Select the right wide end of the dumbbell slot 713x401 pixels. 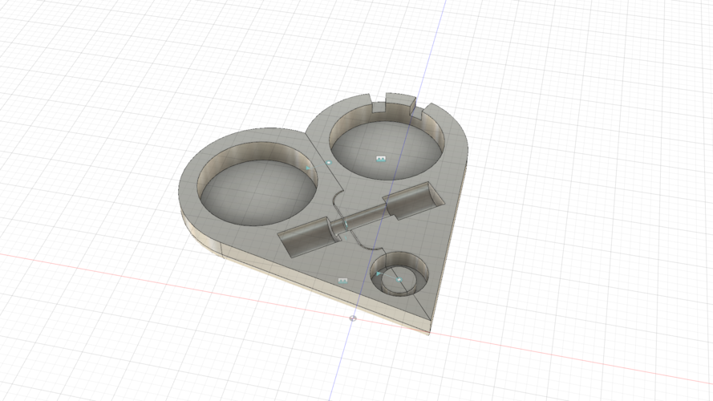pos(413,200)
